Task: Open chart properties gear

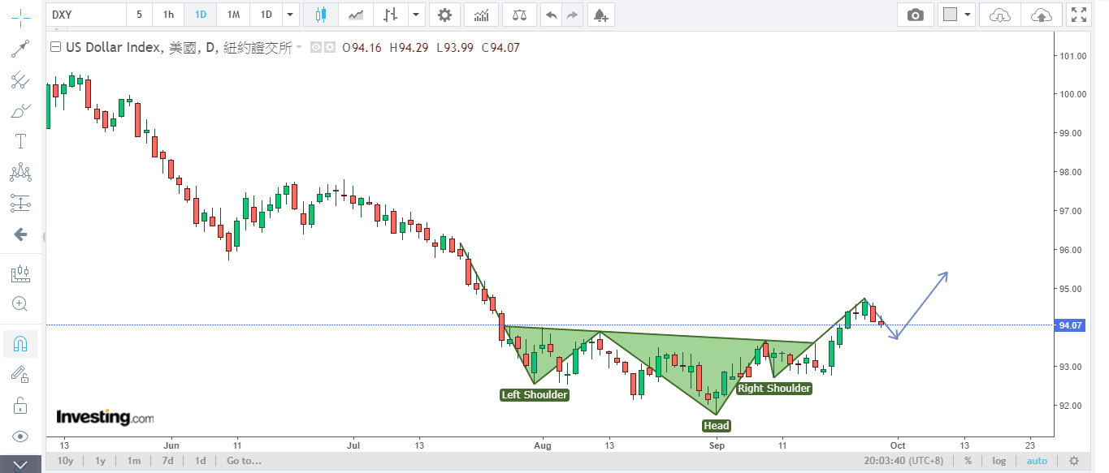Action: [444, 15]
